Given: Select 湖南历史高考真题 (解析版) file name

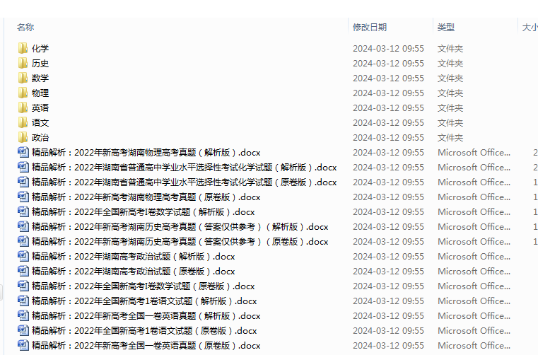Looking at the screenshot, I should tap(180, 227).
